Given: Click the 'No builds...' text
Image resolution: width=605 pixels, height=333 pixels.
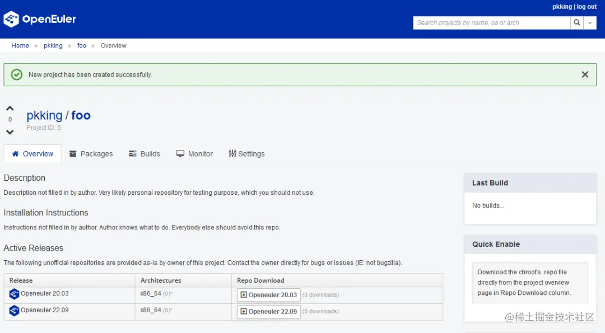Looking at the screenshot, I should (488, 205).
